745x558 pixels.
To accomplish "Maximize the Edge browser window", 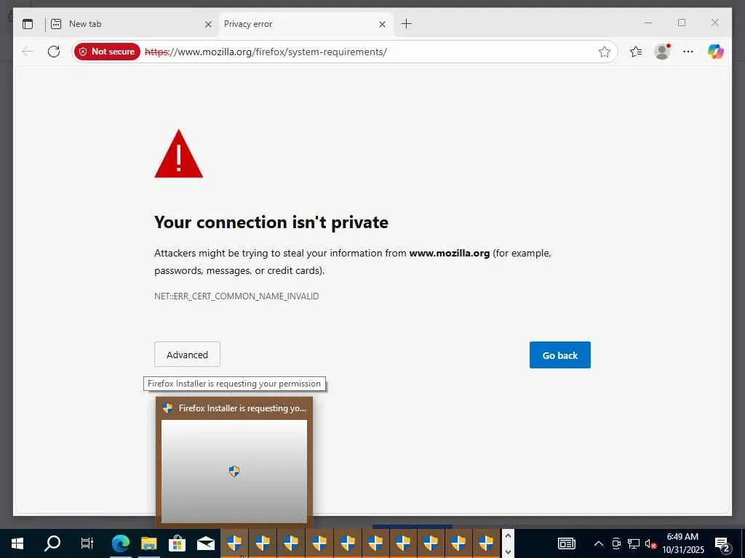I will point(682,23).
